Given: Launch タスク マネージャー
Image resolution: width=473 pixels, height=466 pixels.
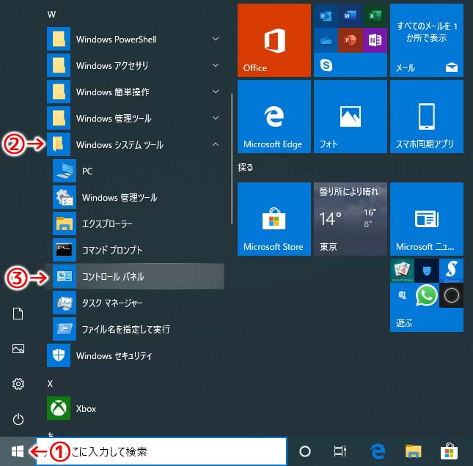Looking at the screenshot, I should click(x=136, y=303).
